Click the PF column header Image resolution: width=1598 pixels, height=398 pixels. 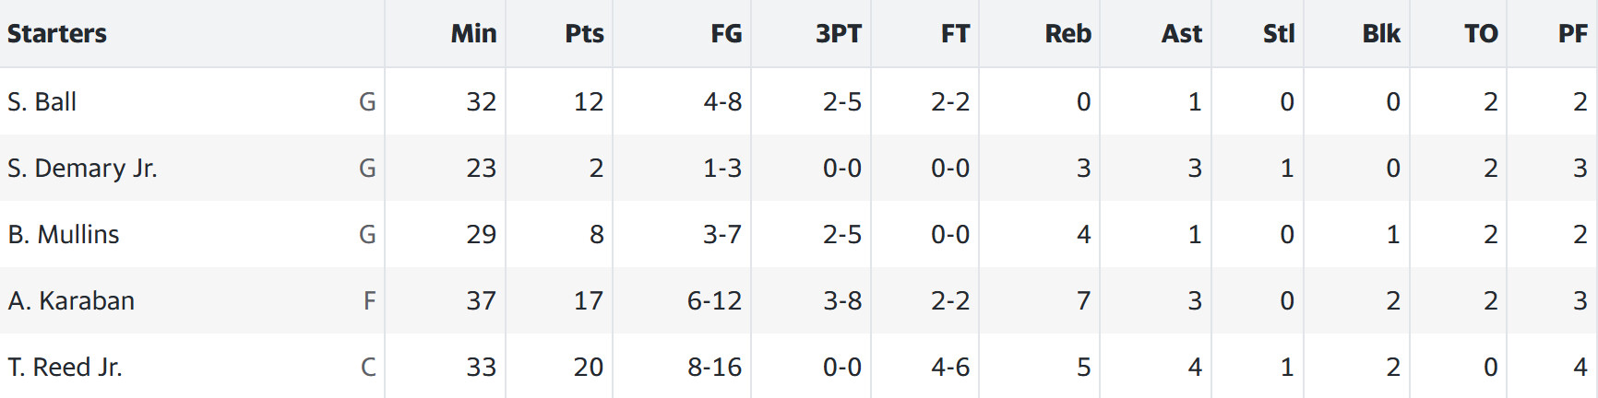tap(1573, 34)
